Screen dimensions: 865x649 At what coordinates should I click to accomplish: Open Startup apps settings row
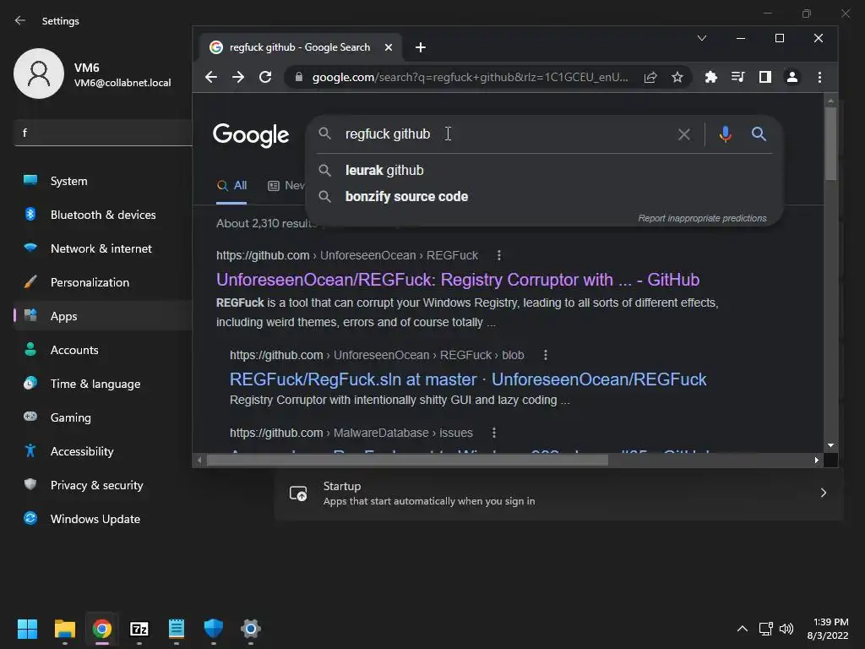click(559, 494)
